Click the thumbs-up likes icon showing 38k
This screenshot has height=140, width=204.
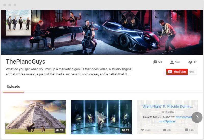click(x=164, y=130)
